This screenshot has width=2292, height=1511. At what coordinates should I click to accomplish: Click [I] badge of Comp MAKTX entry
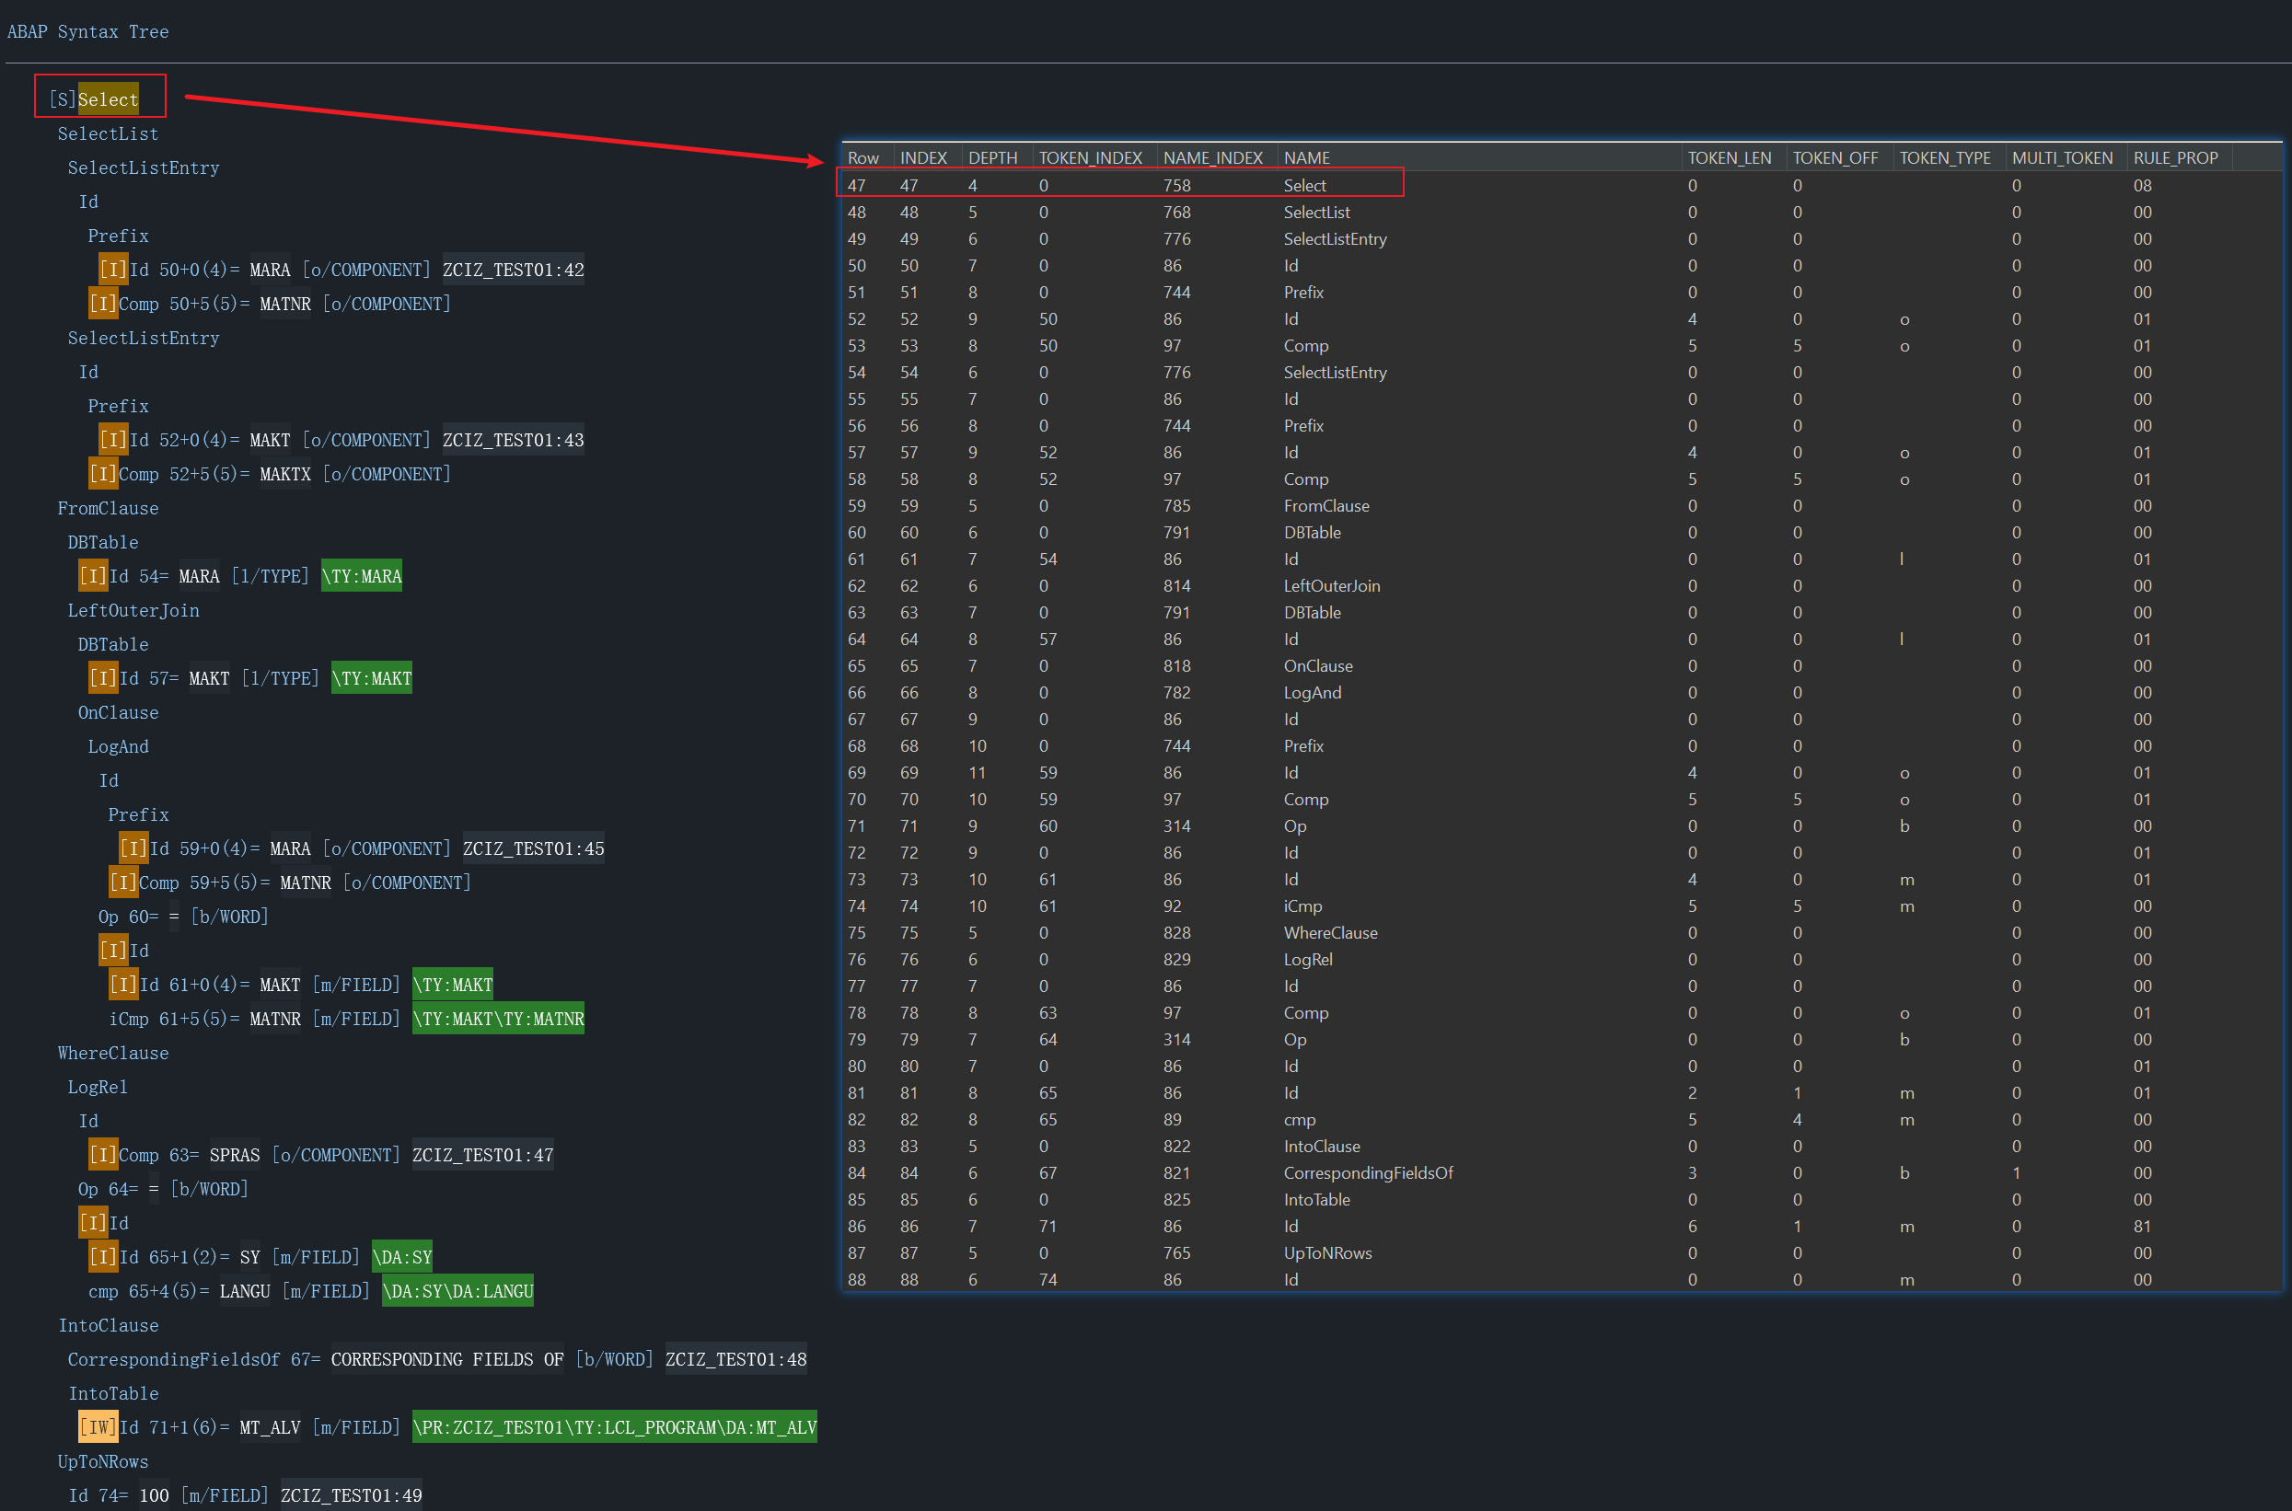[102, 474]
